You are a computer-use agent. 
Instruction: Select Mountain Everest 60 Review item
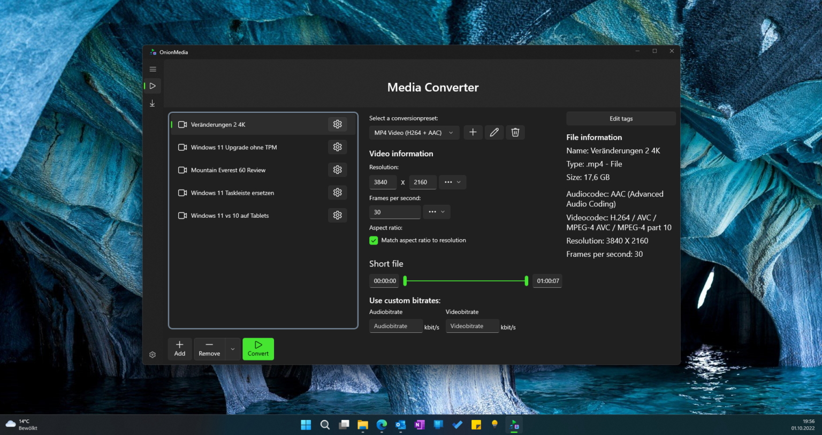click(x=262, y=170)
